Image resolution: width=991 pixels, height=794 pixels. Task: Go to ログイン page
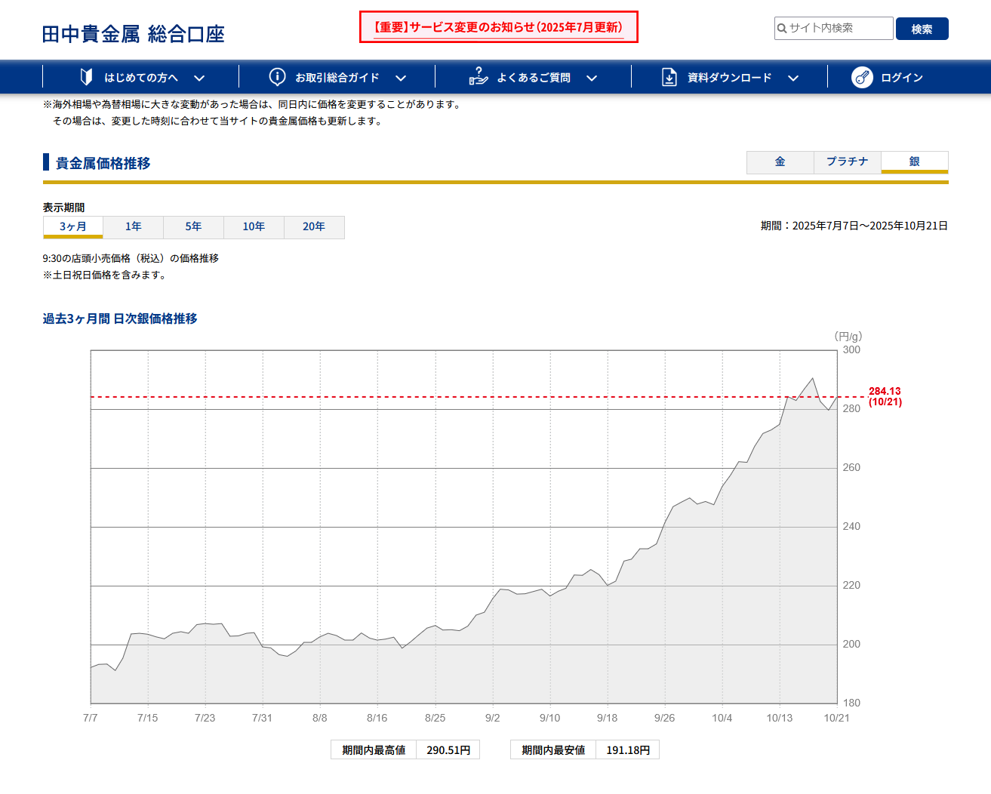coord(888,77)
